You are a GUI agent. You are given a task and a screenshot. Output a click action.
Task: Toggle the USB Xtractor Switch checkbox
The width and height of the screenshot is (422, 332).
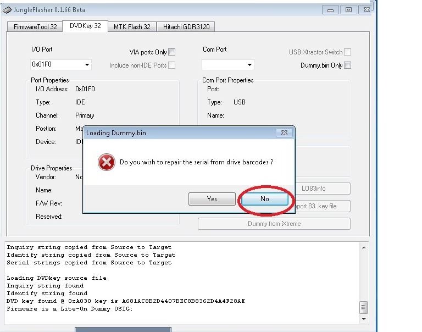pos(347,52)
